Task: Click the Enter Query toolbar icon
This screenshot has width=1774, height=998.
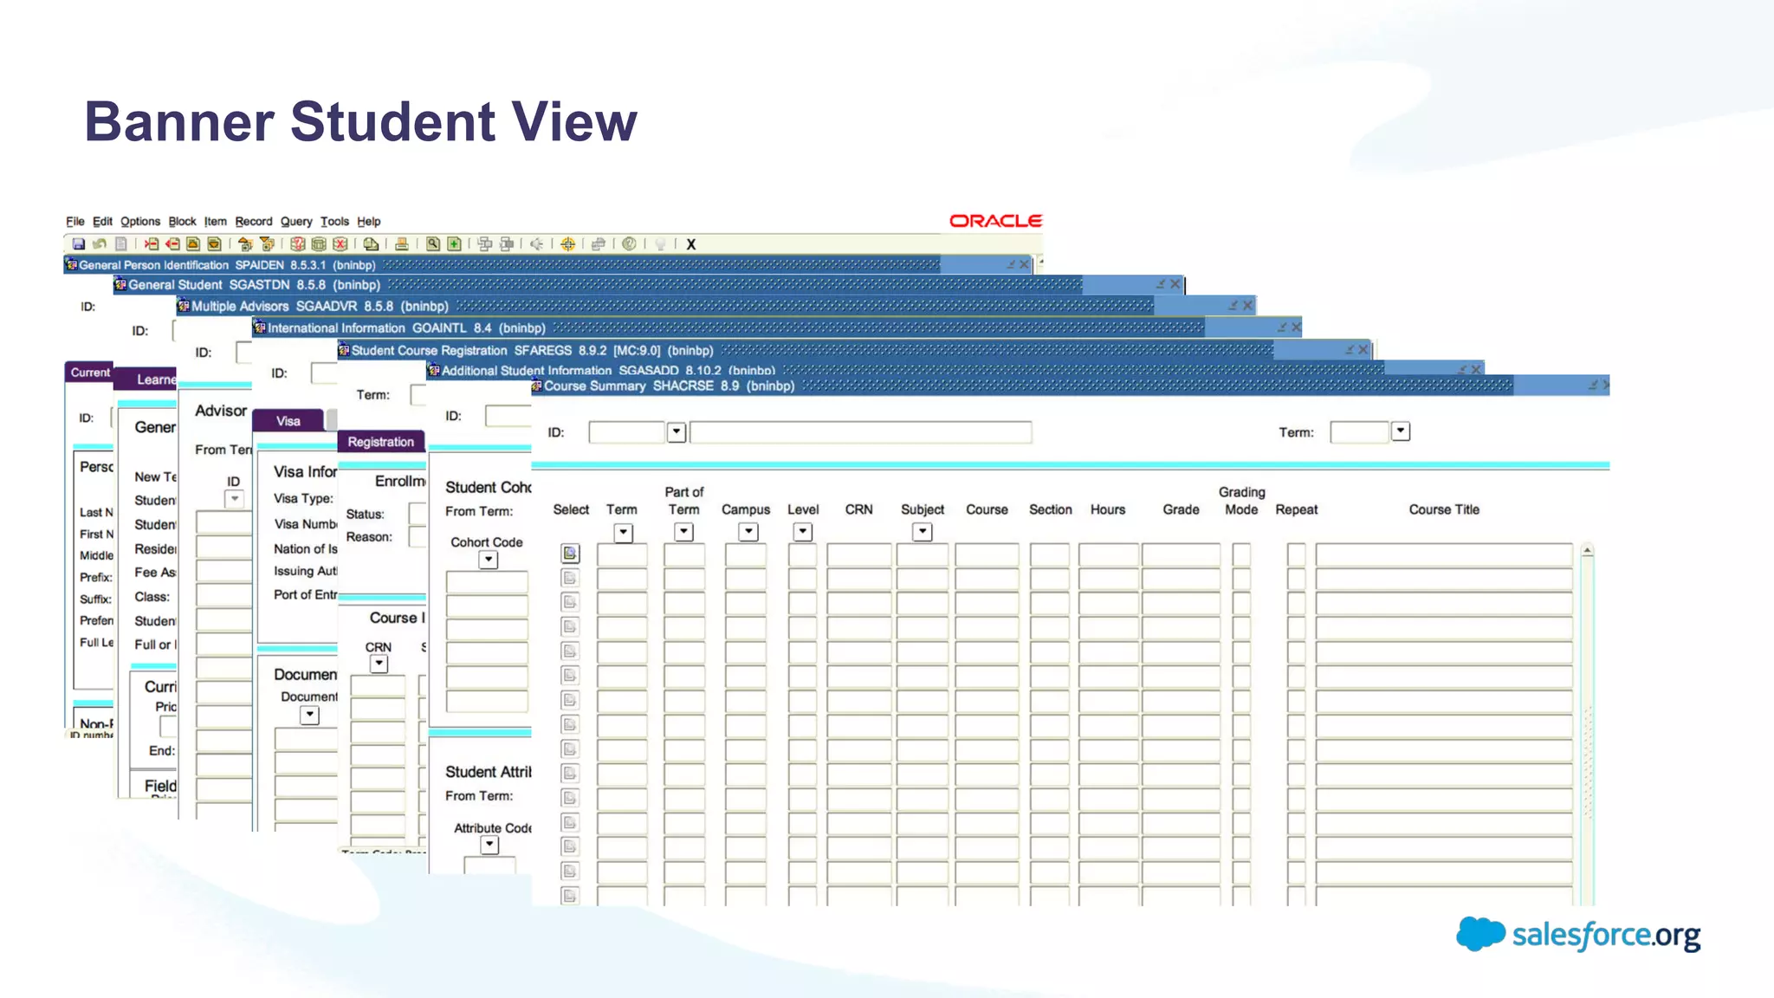Action: point(297,244)
